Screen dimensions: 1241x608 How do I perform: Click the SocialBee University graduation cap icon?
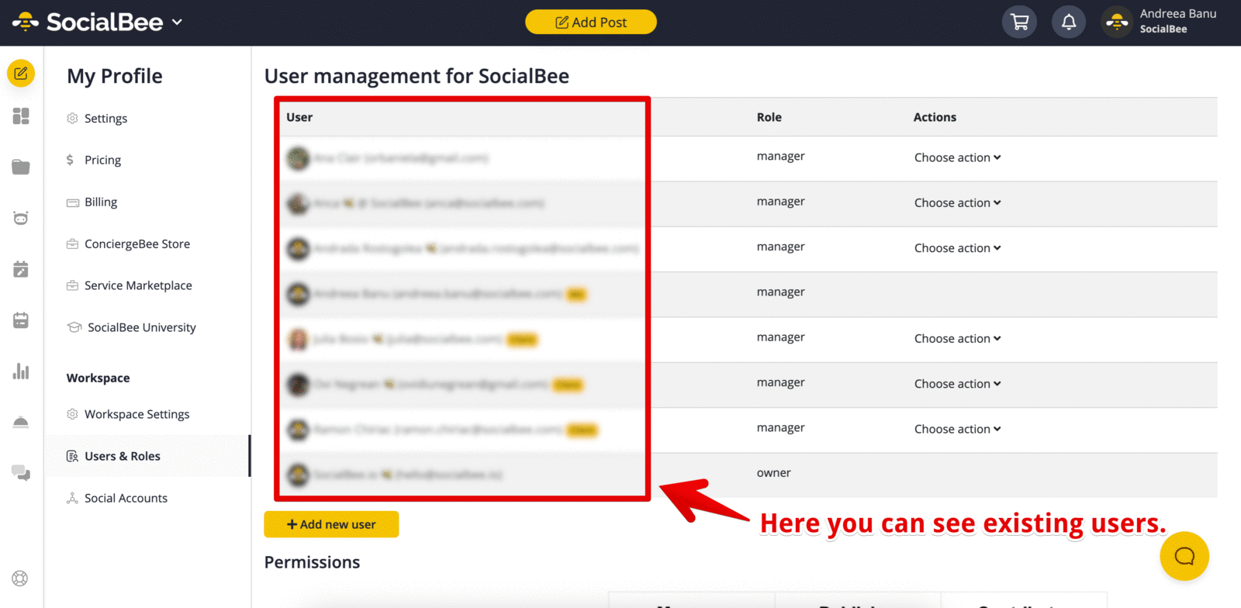pos(74,327)
